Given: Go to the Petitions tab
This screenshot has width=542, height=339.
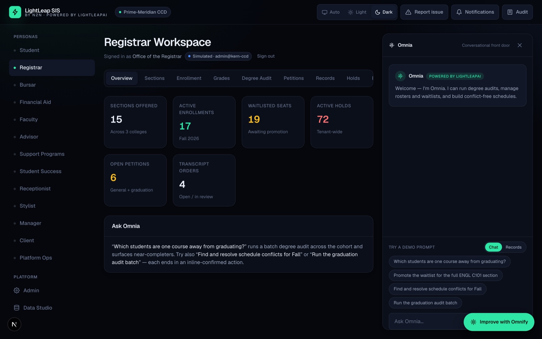Looking at the screenshot, I should coord(294,78).
